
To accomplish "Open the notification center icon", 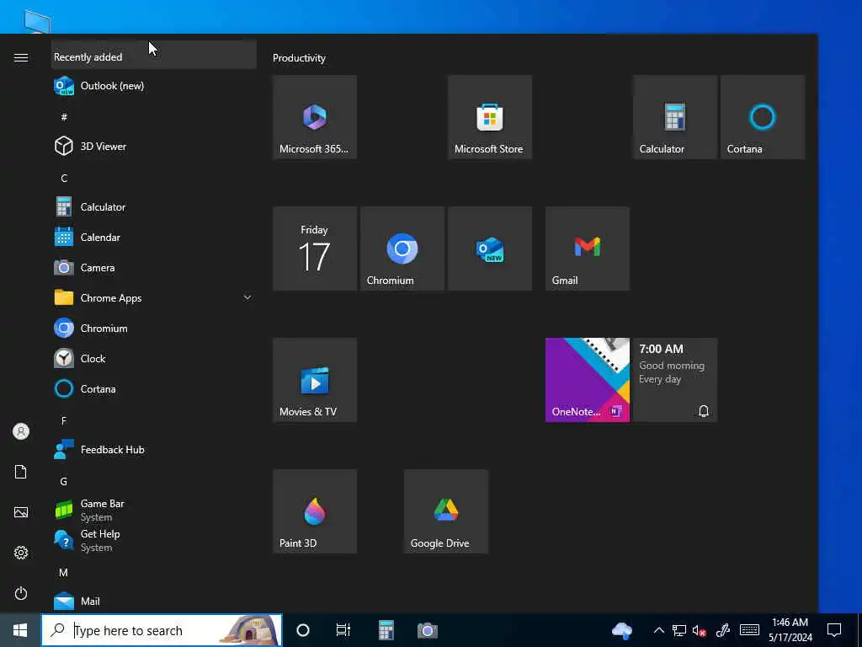I will 834,630.
